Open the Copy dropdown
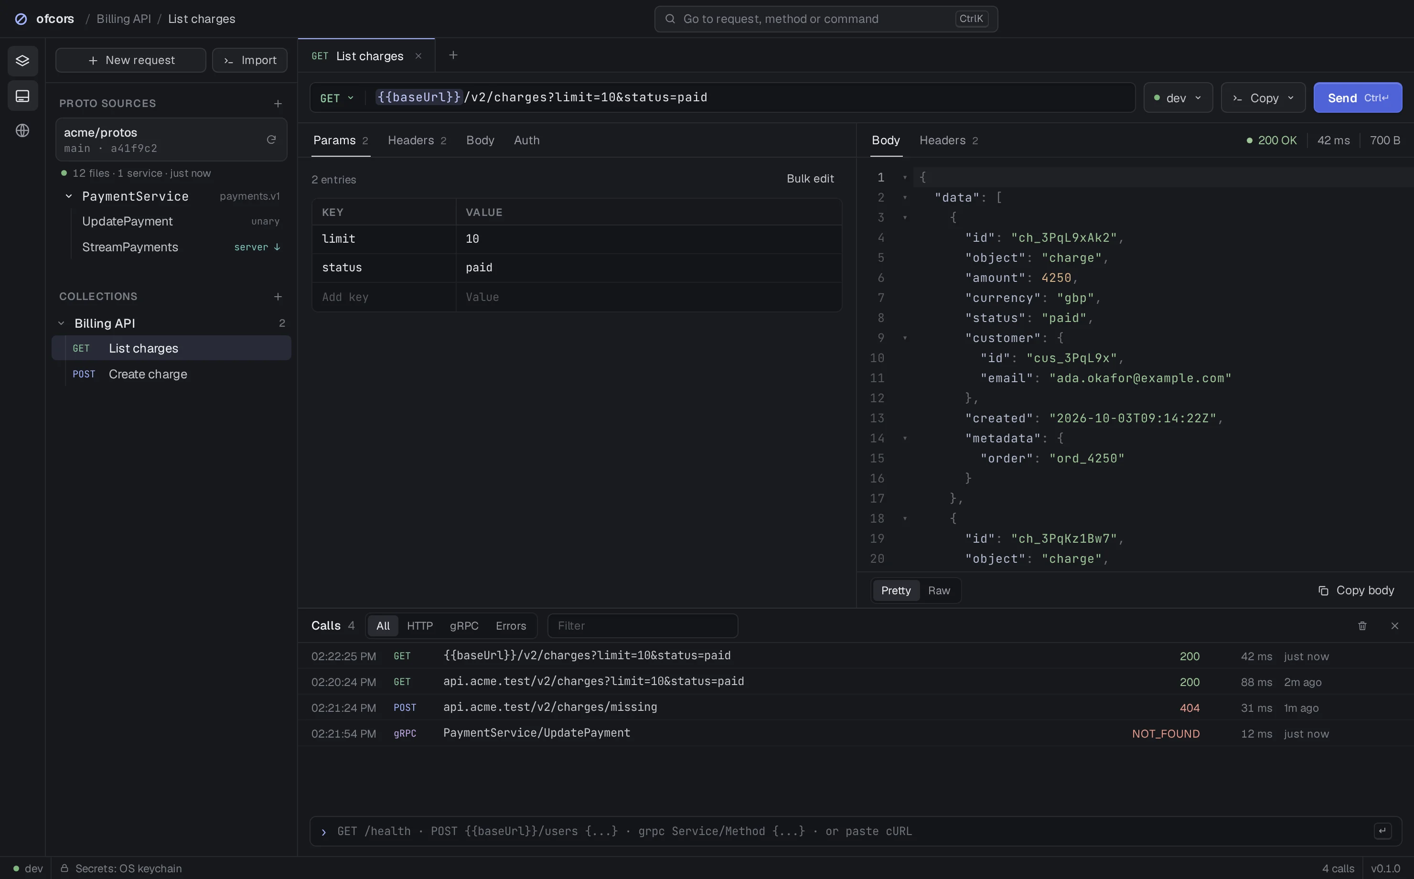This screenshot has height=879, width=1414. coord(1263,97)
